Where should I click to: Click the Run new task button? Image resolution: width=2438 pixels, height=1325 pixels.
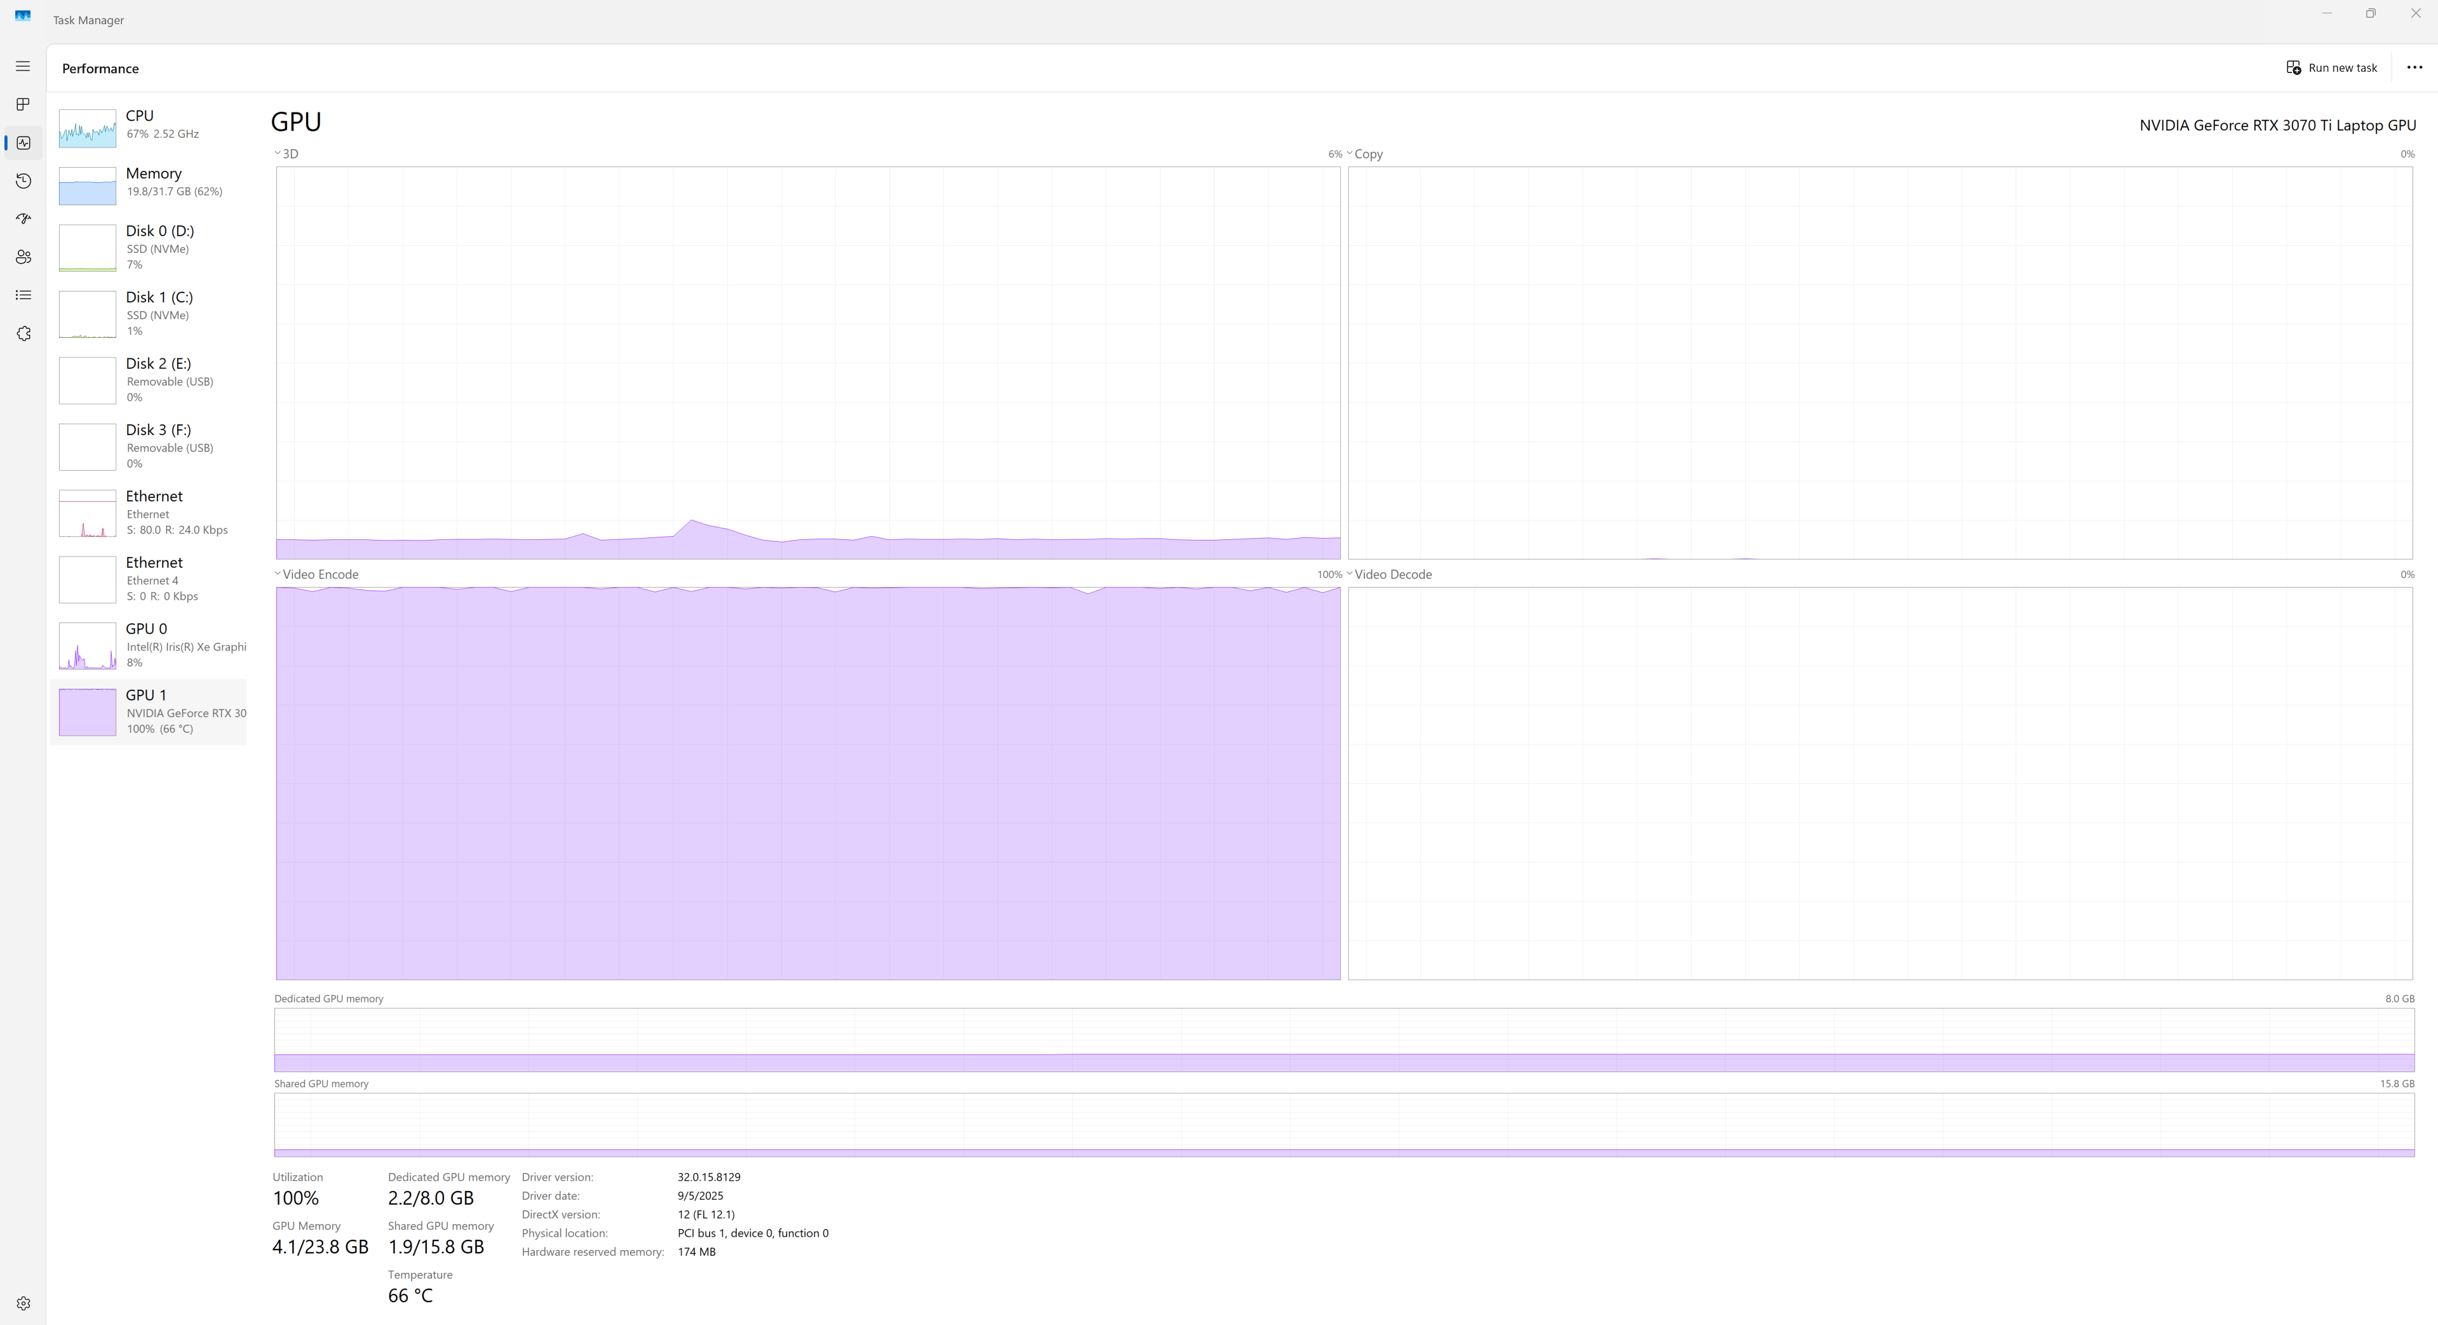[2331, 67]
